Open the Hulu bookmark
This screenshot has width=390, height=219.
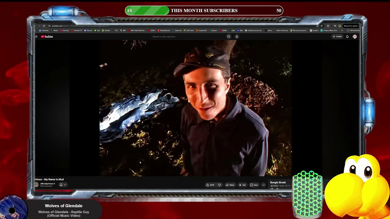(232, 30)
